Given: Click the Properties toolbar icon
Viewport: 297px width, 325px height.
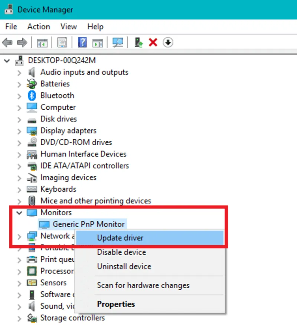Looking at the screenshot, I should pos(62,43).
